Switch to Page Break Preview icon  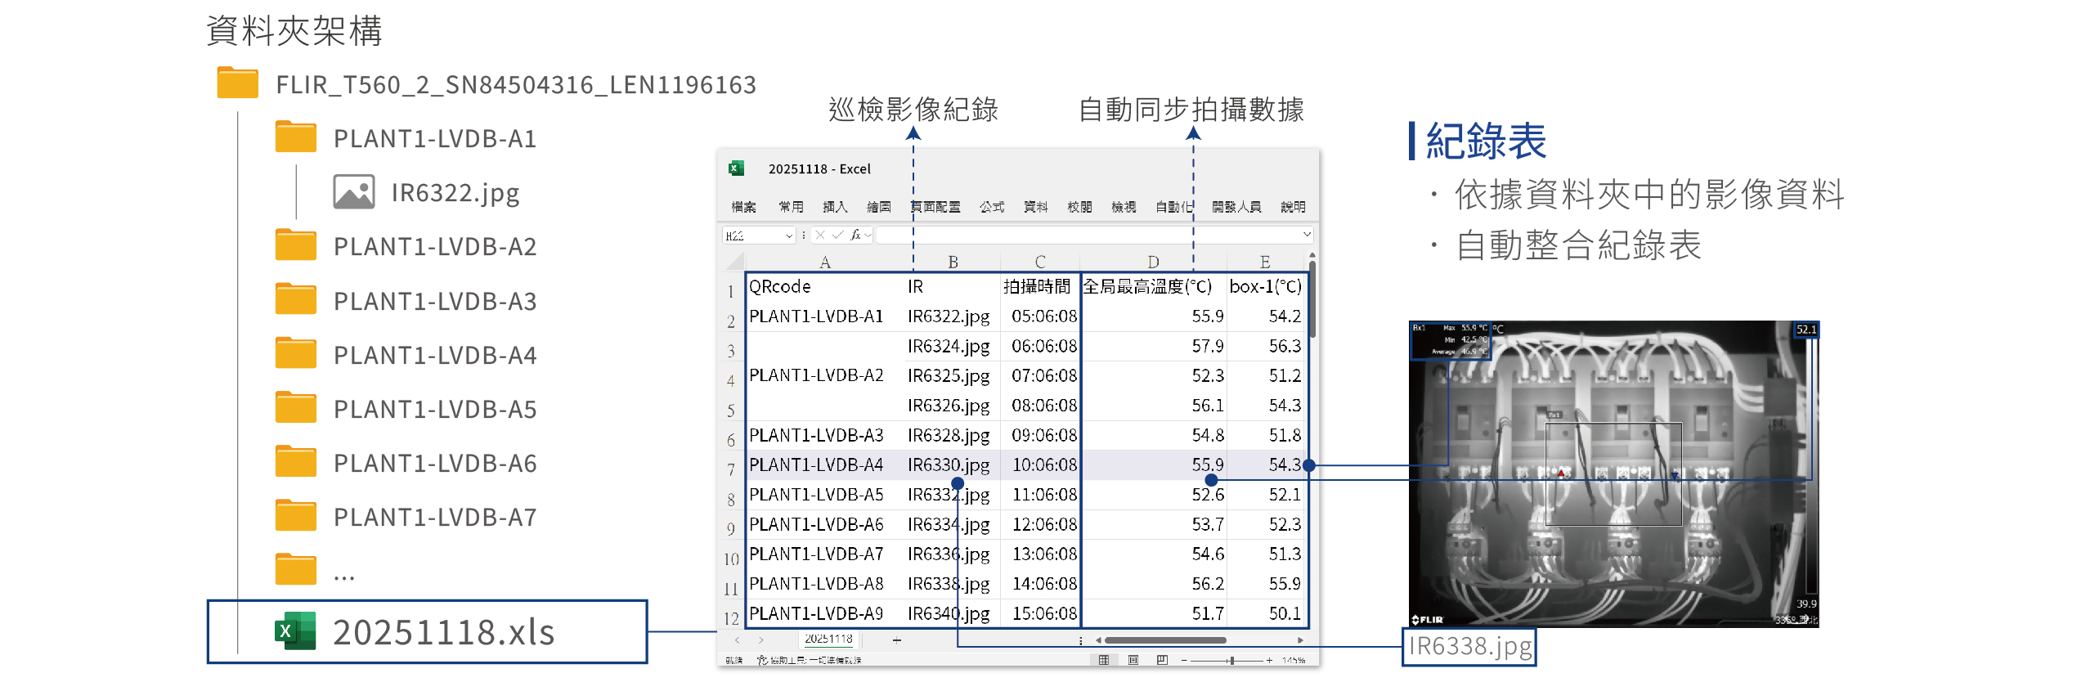point(1162,660)
